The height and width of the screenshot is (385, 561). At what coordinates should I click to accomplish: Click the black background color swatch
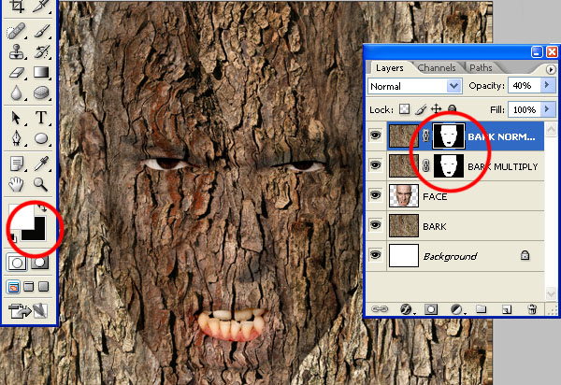(x=41, y=231)
